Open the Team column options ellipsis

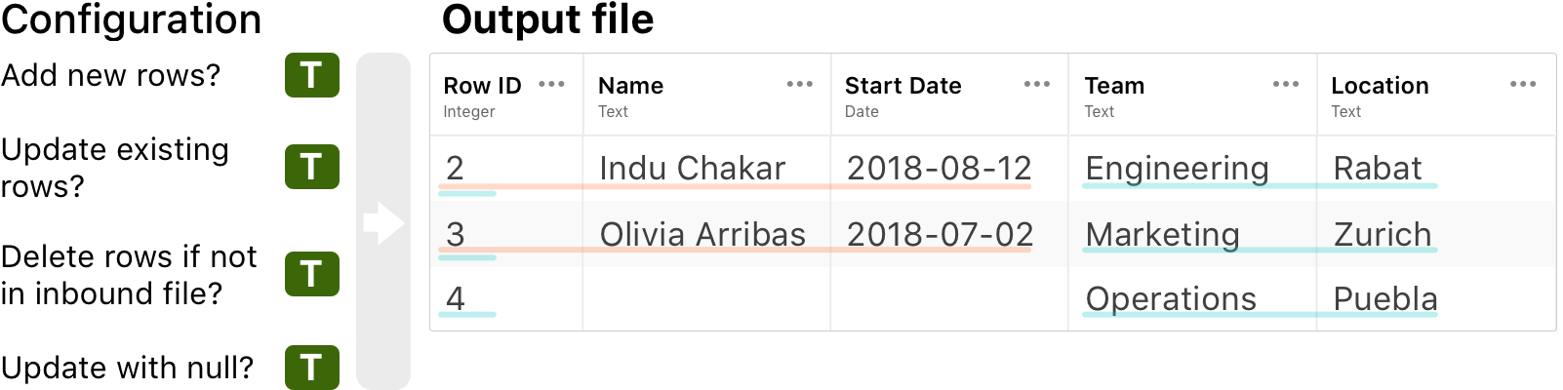(1285, 84)
